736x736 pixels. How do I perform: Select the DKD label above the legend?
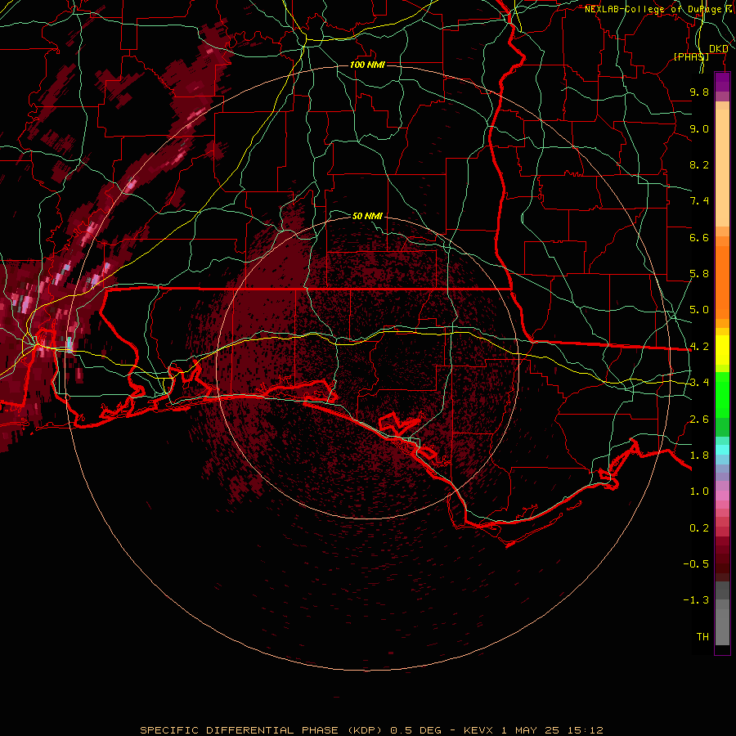(x=718, y=49)
